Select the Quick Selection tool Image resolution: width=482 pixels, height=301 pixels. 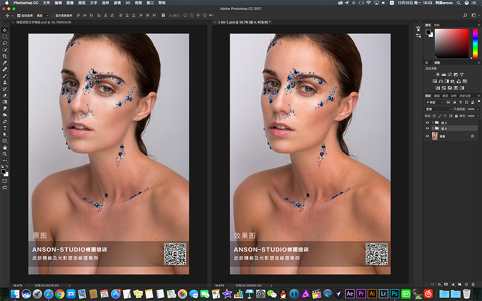pos(5,50)
